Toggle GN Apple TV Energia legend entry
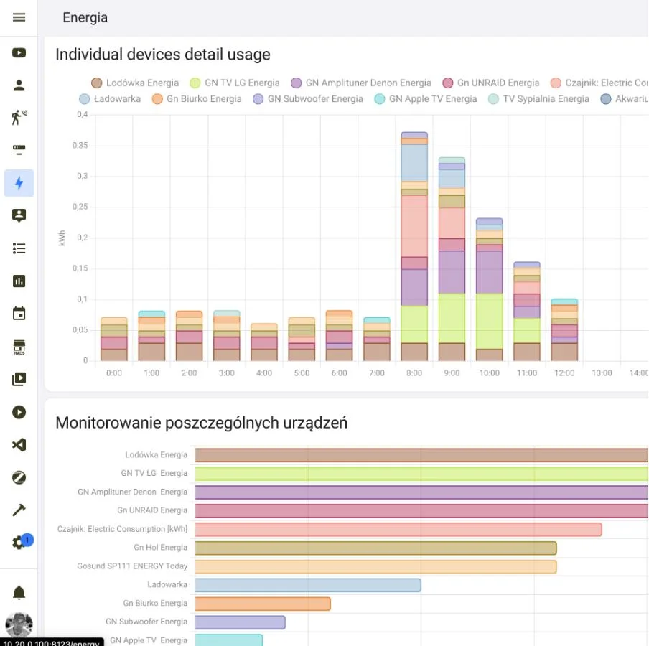 click(x=425, y=99)
